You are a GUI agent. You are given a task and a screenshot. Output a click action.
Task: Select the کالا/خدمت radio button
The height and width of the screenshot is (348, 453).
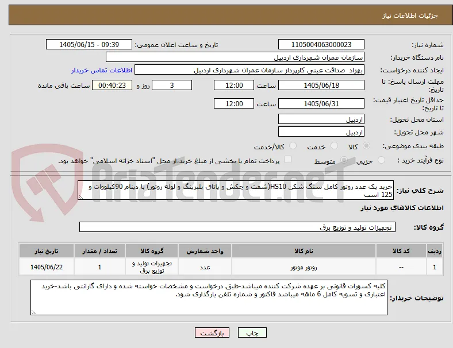(x=293, y=146)
